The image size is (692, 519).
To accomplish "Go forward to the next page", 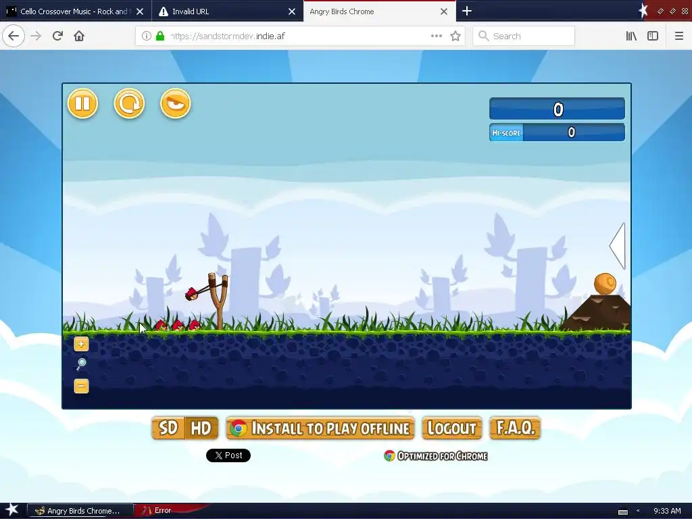I will [x=36, y=36].
